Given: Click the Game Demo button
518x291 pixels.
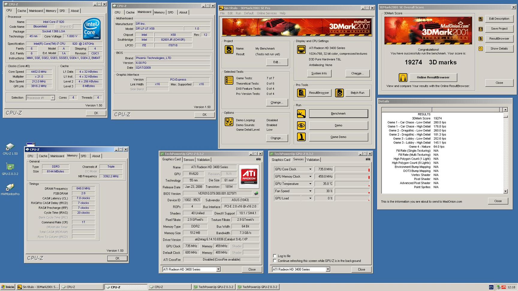Looking at the screenshot, I should click(338, 137).
